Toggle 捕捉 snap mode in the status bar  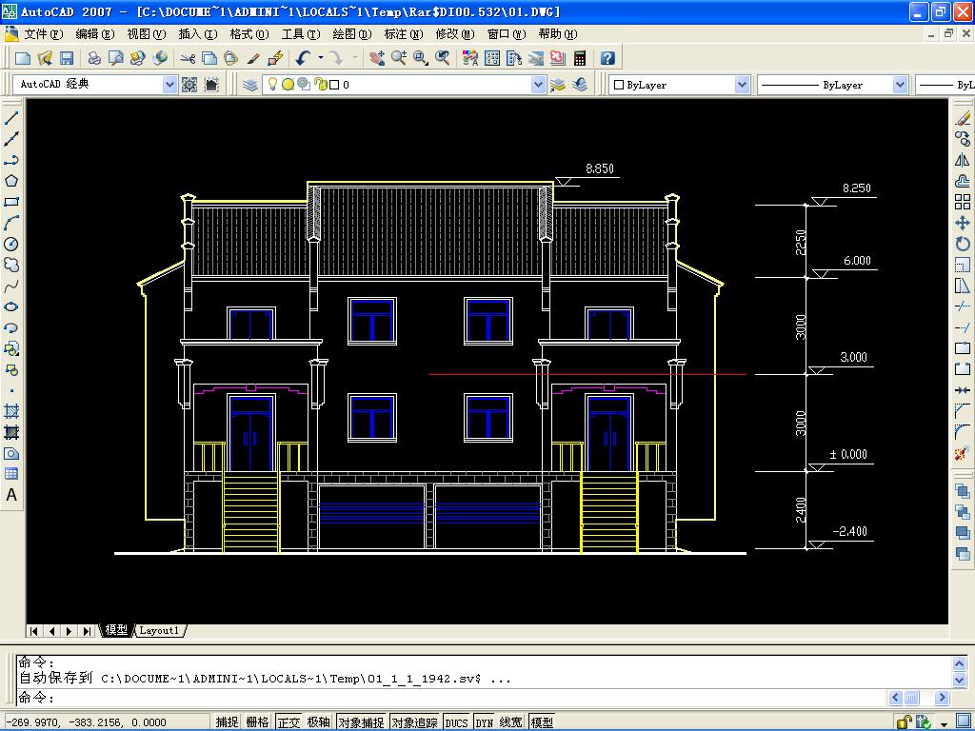227,722
